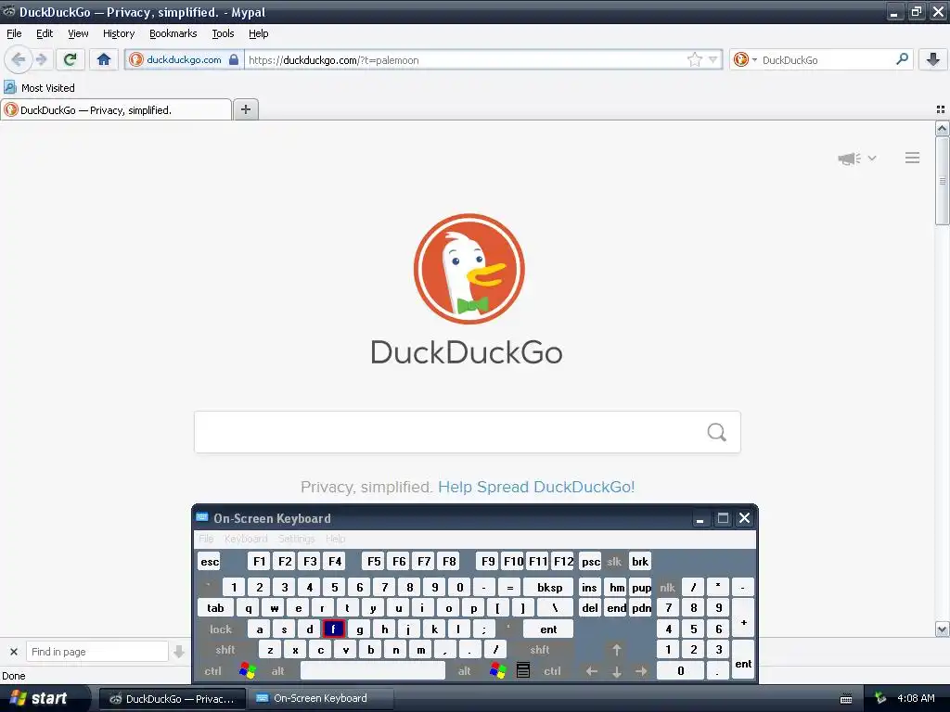
Task: Toggle nlk num lock key
Action: point(668,587)
